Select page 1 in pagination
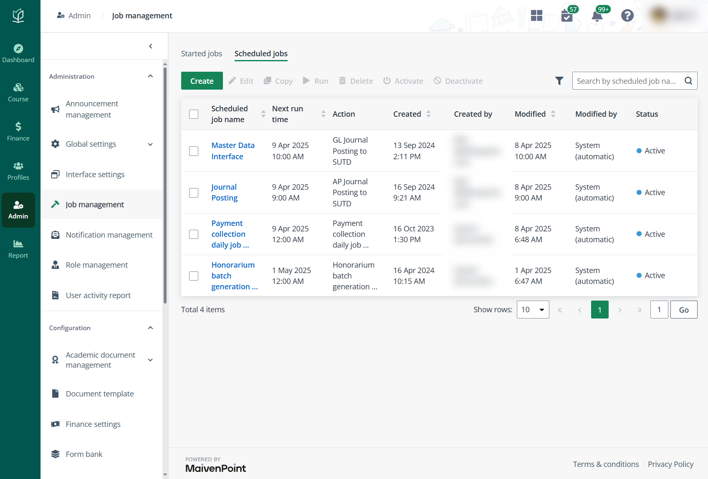Image resolution: width=708 pixels, height=479 pixels. [x=599, y=310]
